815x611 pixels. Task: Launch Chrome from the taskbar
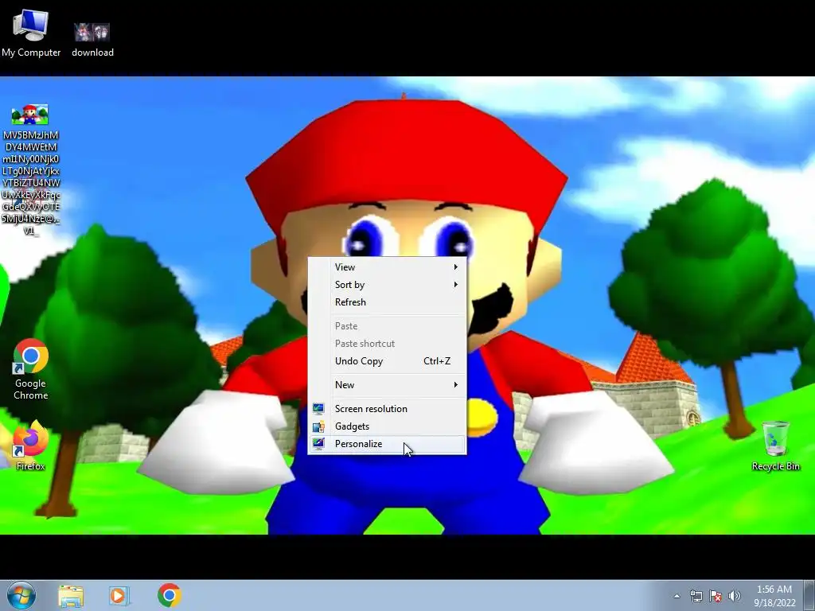[170, 595]
